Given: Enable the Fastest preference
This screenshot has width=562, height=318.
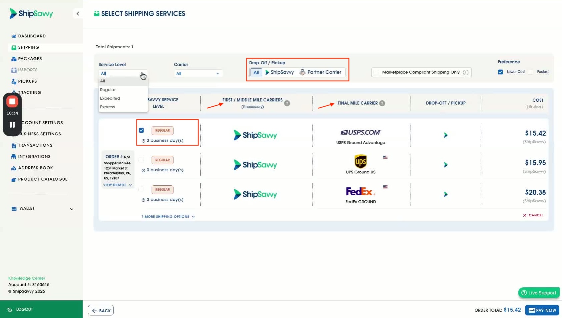Looking at the screenshot, I should click(531, 72).
